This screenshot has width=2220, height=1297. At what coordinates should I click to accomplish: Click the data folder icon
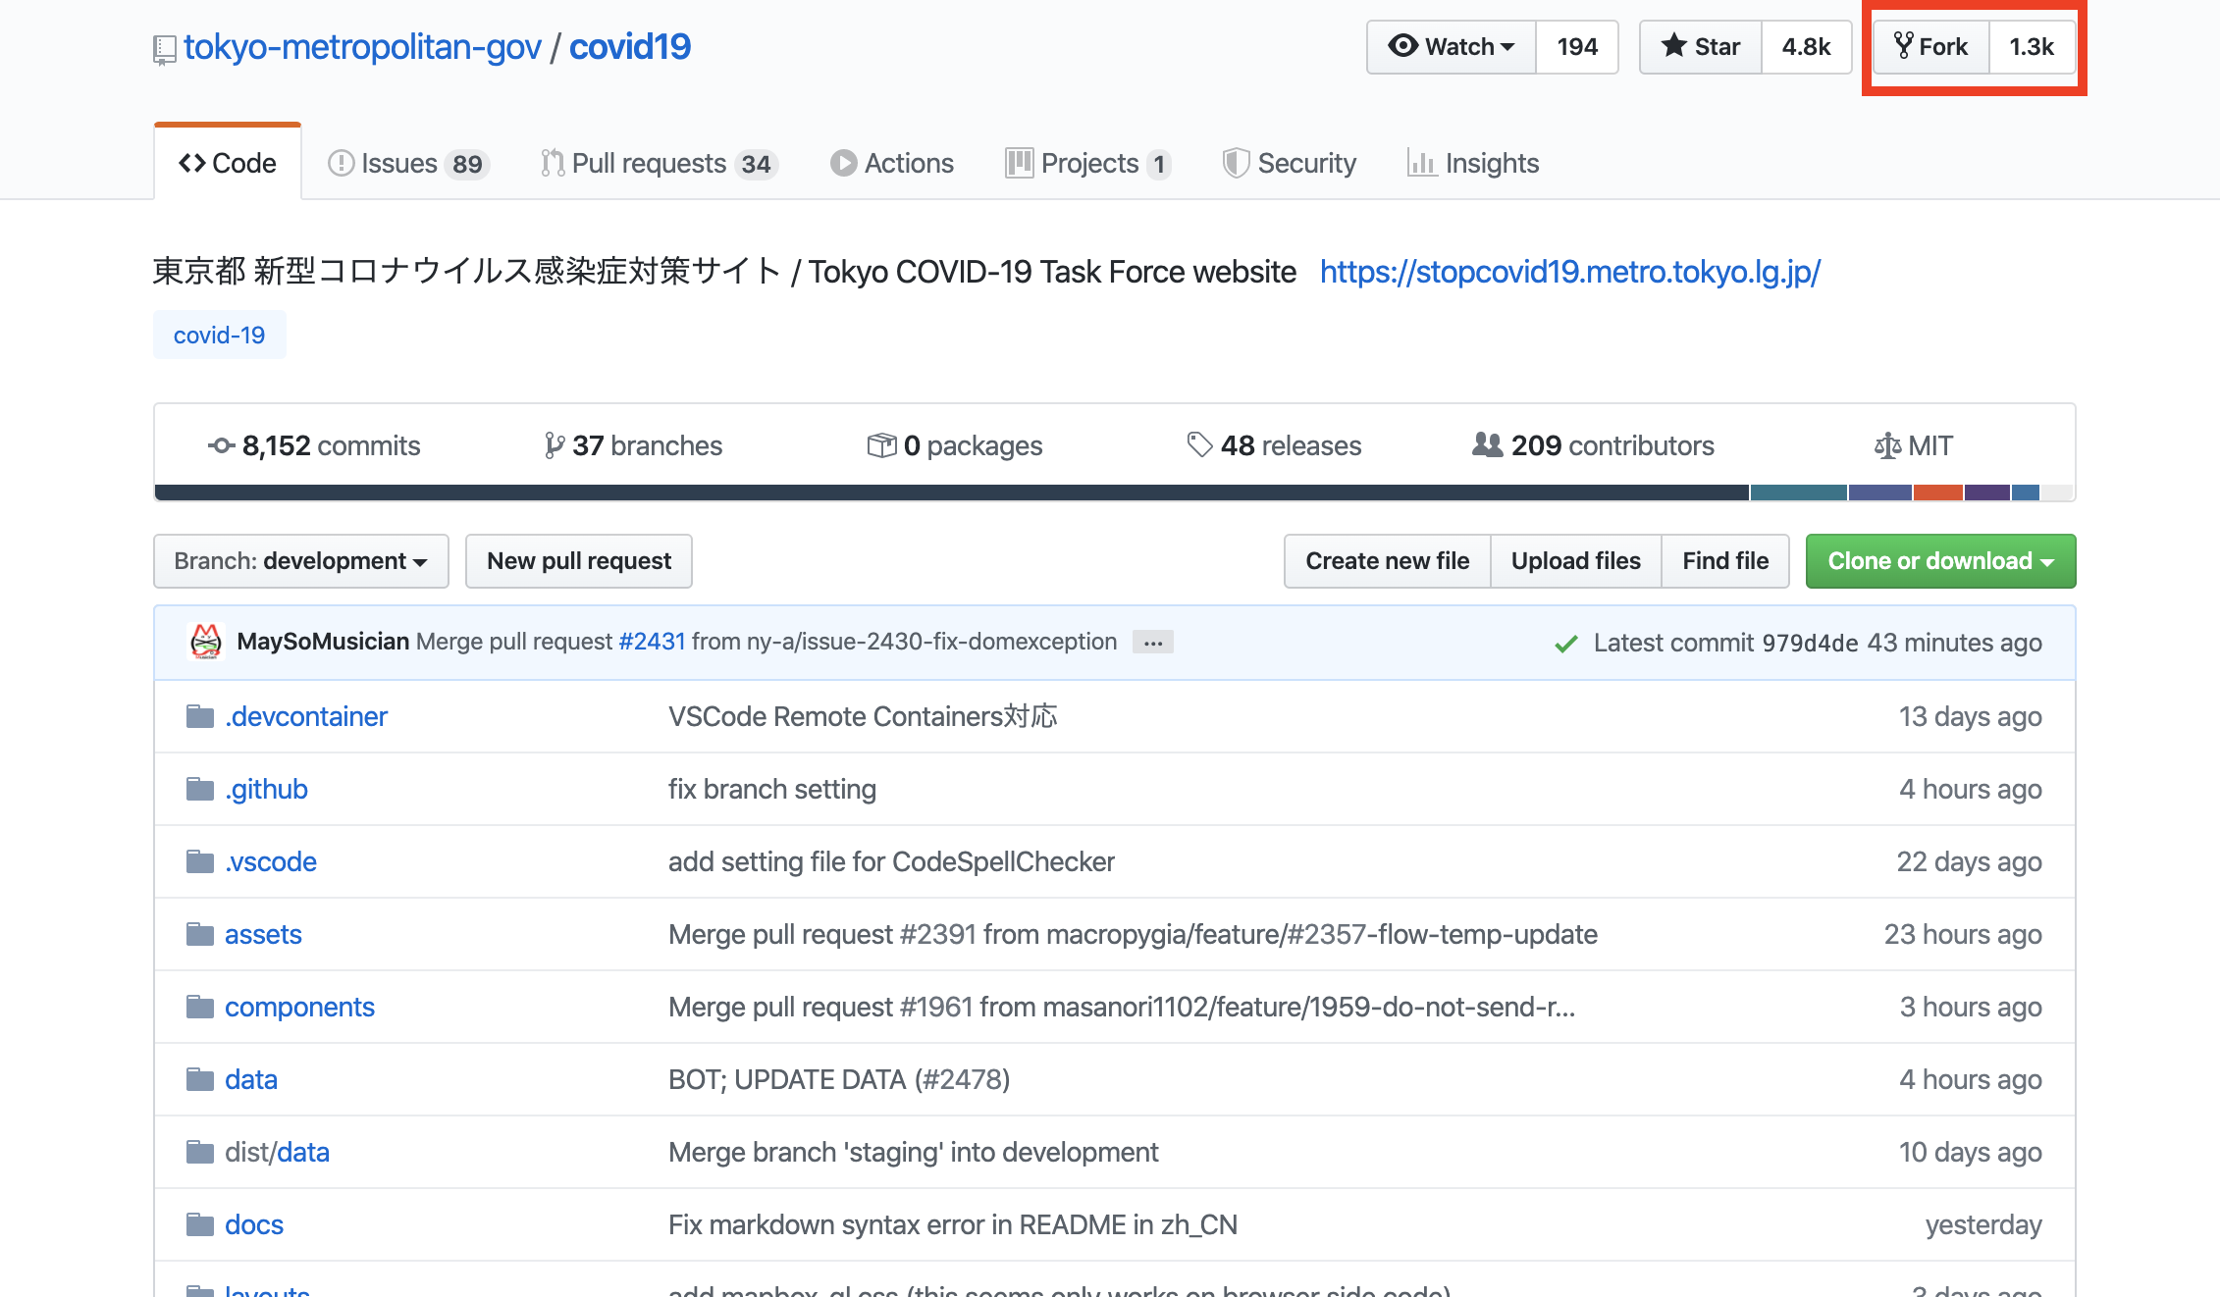tap(200, 1079)
